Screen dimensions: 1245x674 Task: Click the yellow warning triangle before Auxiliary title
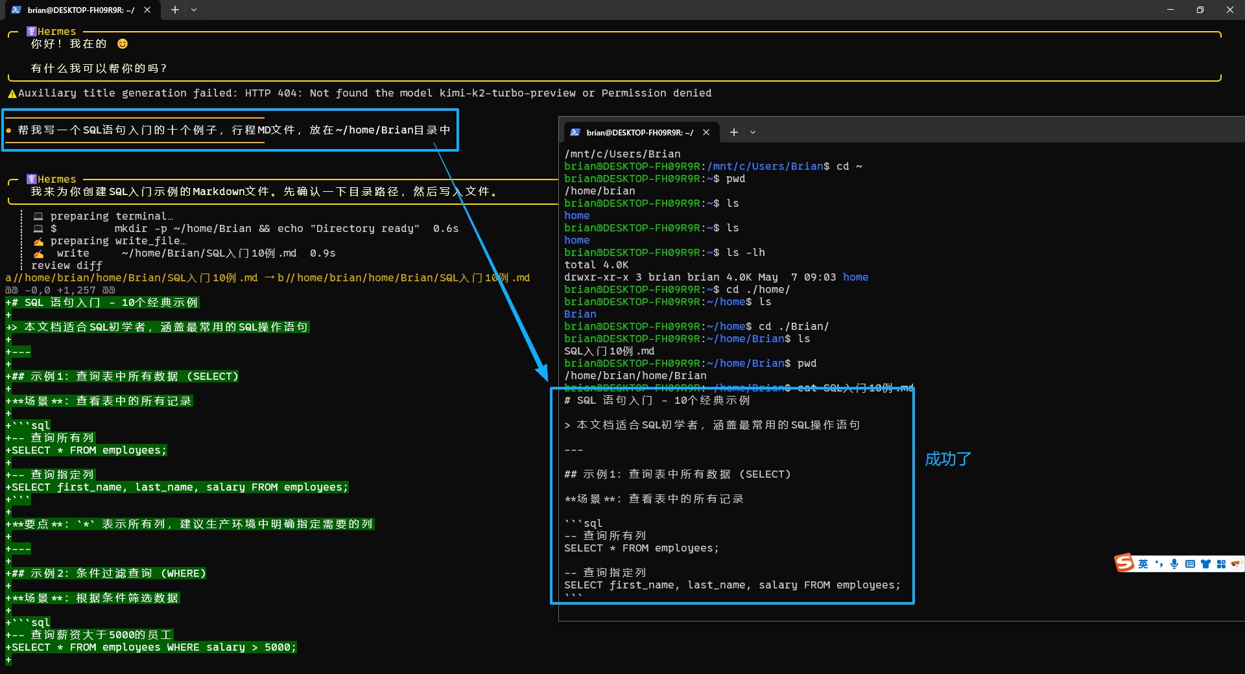point(12,94)
